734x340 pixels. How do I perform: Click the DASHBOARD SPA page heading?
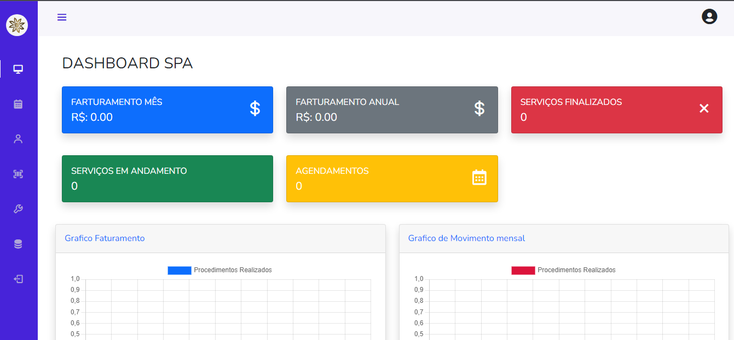pos(128,63)
